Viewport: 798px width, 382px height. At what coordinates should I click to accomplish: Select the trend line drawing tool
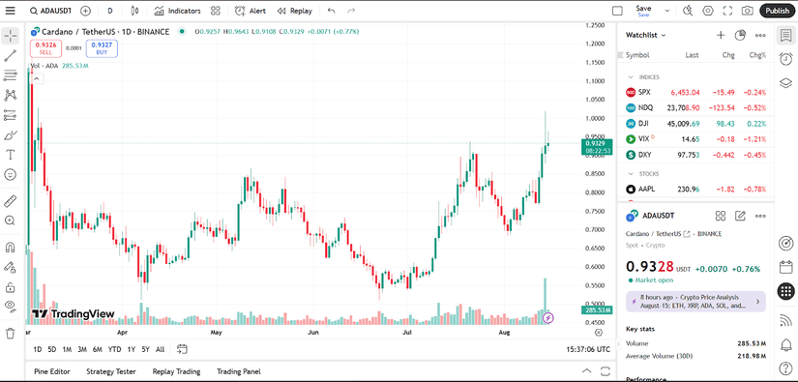11,56
